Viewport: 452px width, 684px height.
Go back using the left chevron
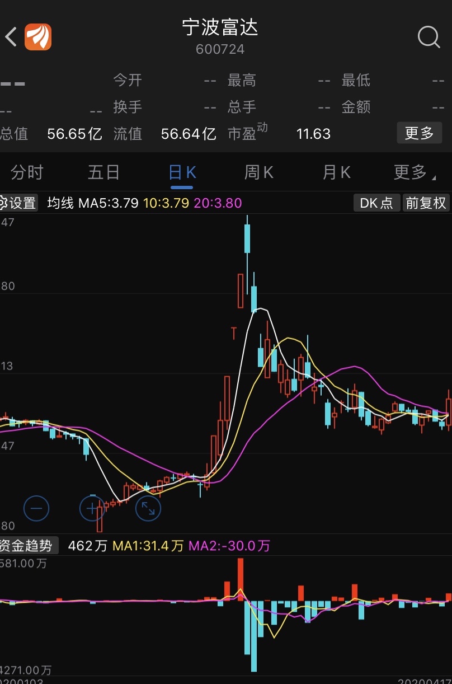tap(11, 38)
